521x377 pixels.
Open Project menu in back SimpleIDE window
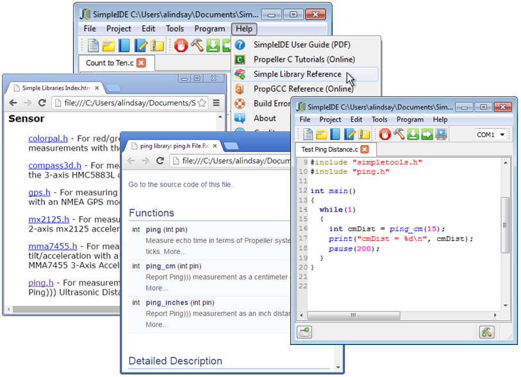click(x=119, y=29)
